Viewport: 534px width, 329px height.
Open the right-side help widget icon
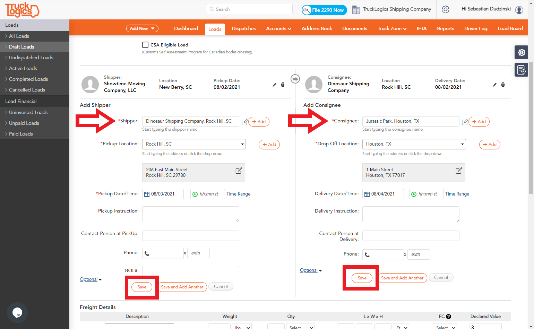(521, 52)
